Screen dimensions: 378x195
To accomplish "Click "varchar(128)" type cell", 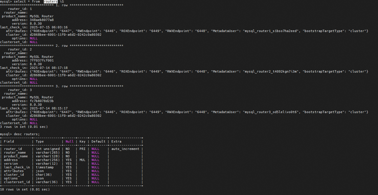I will click(48, 156).
